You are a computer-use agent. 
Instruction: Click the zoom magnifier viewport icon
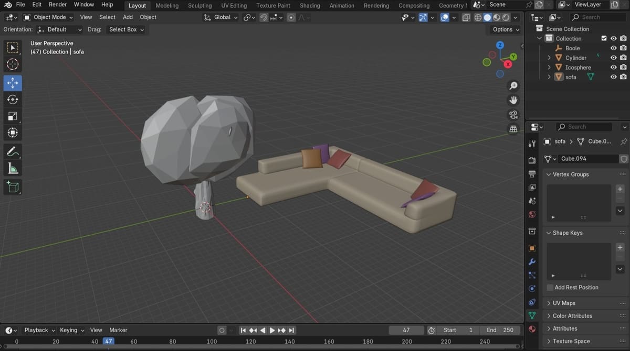coord(513,86)
